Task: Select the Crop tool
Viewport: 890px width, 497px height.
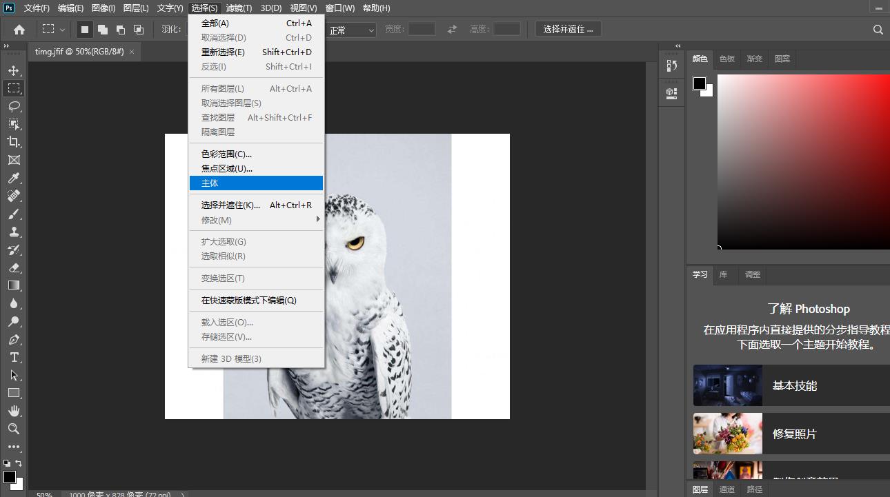Action: coord(15,142)
